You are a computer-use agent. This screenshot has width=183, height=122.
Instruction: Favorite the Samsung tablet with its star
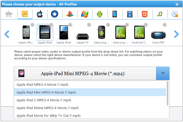(x=127, y=25)
